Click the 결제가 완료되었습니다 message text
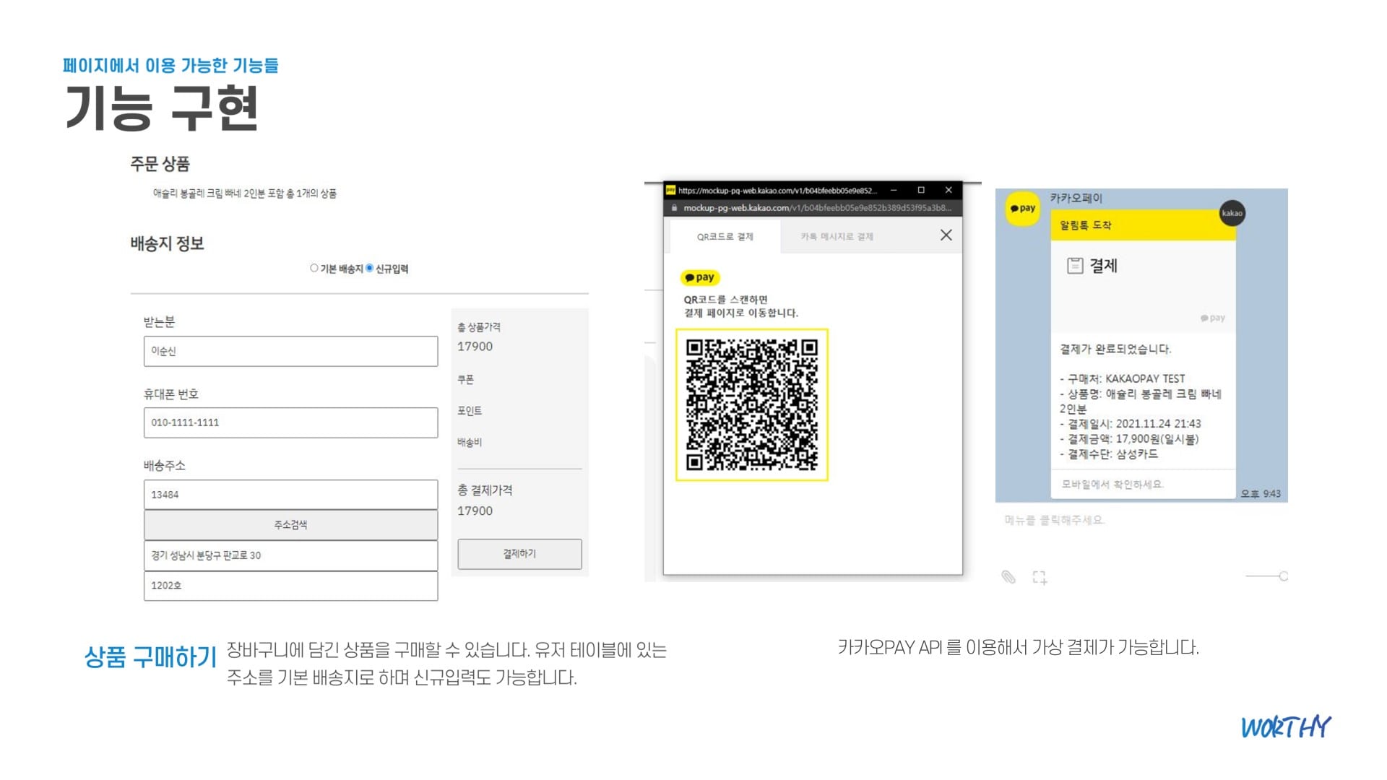The image size is (1387, 780). coord(1115,350)
